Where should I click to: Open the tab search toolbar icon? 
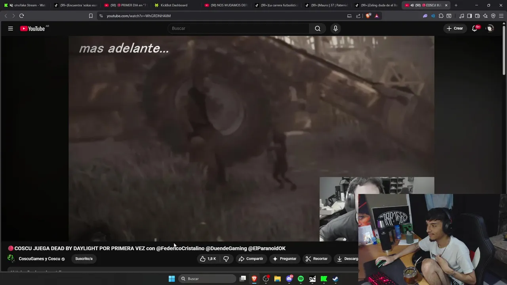449,16
